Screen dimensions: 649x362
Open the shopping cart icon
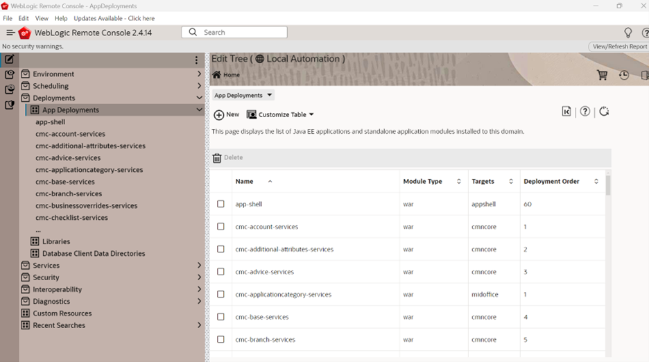click(603, 75)
